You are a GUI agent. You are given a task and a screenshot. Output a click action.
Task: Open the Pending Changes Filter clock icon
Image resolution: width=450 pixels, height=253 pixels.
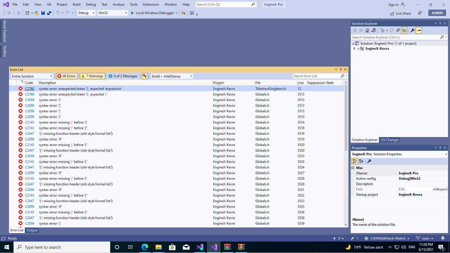[x=382, y=30]
